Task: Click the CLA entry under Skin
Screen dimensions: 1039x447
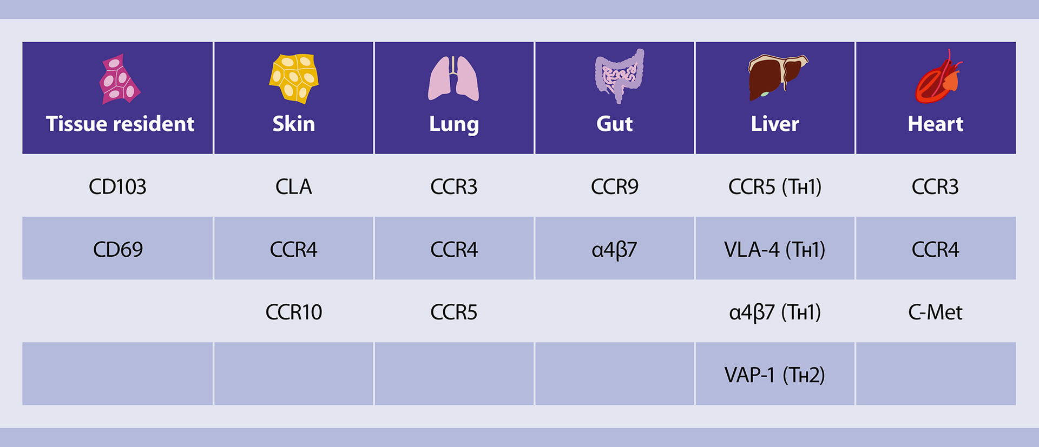Action: (x=294, y=187)
